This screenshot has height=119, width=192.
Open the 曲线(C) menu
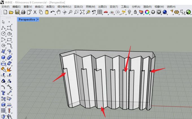[x=39, y=7]
